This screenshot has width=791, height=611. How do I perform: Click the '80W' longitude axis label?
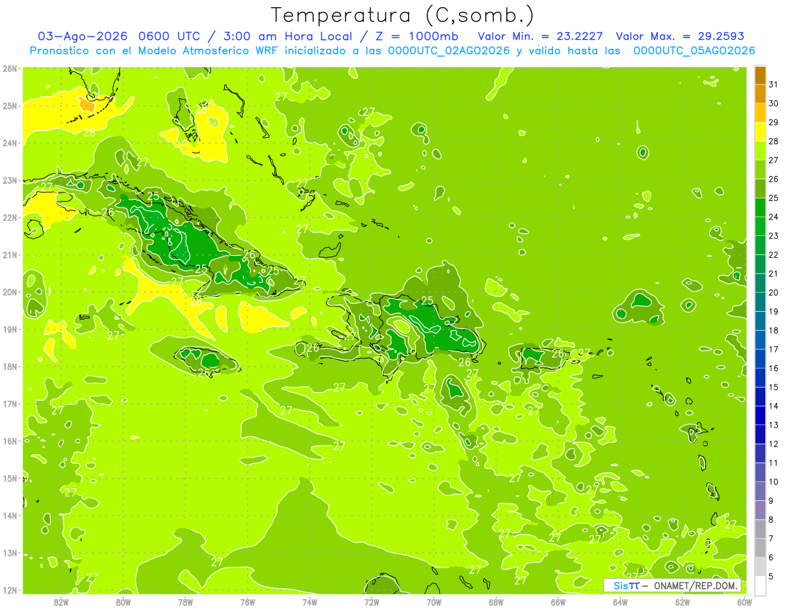pos(123,602)
